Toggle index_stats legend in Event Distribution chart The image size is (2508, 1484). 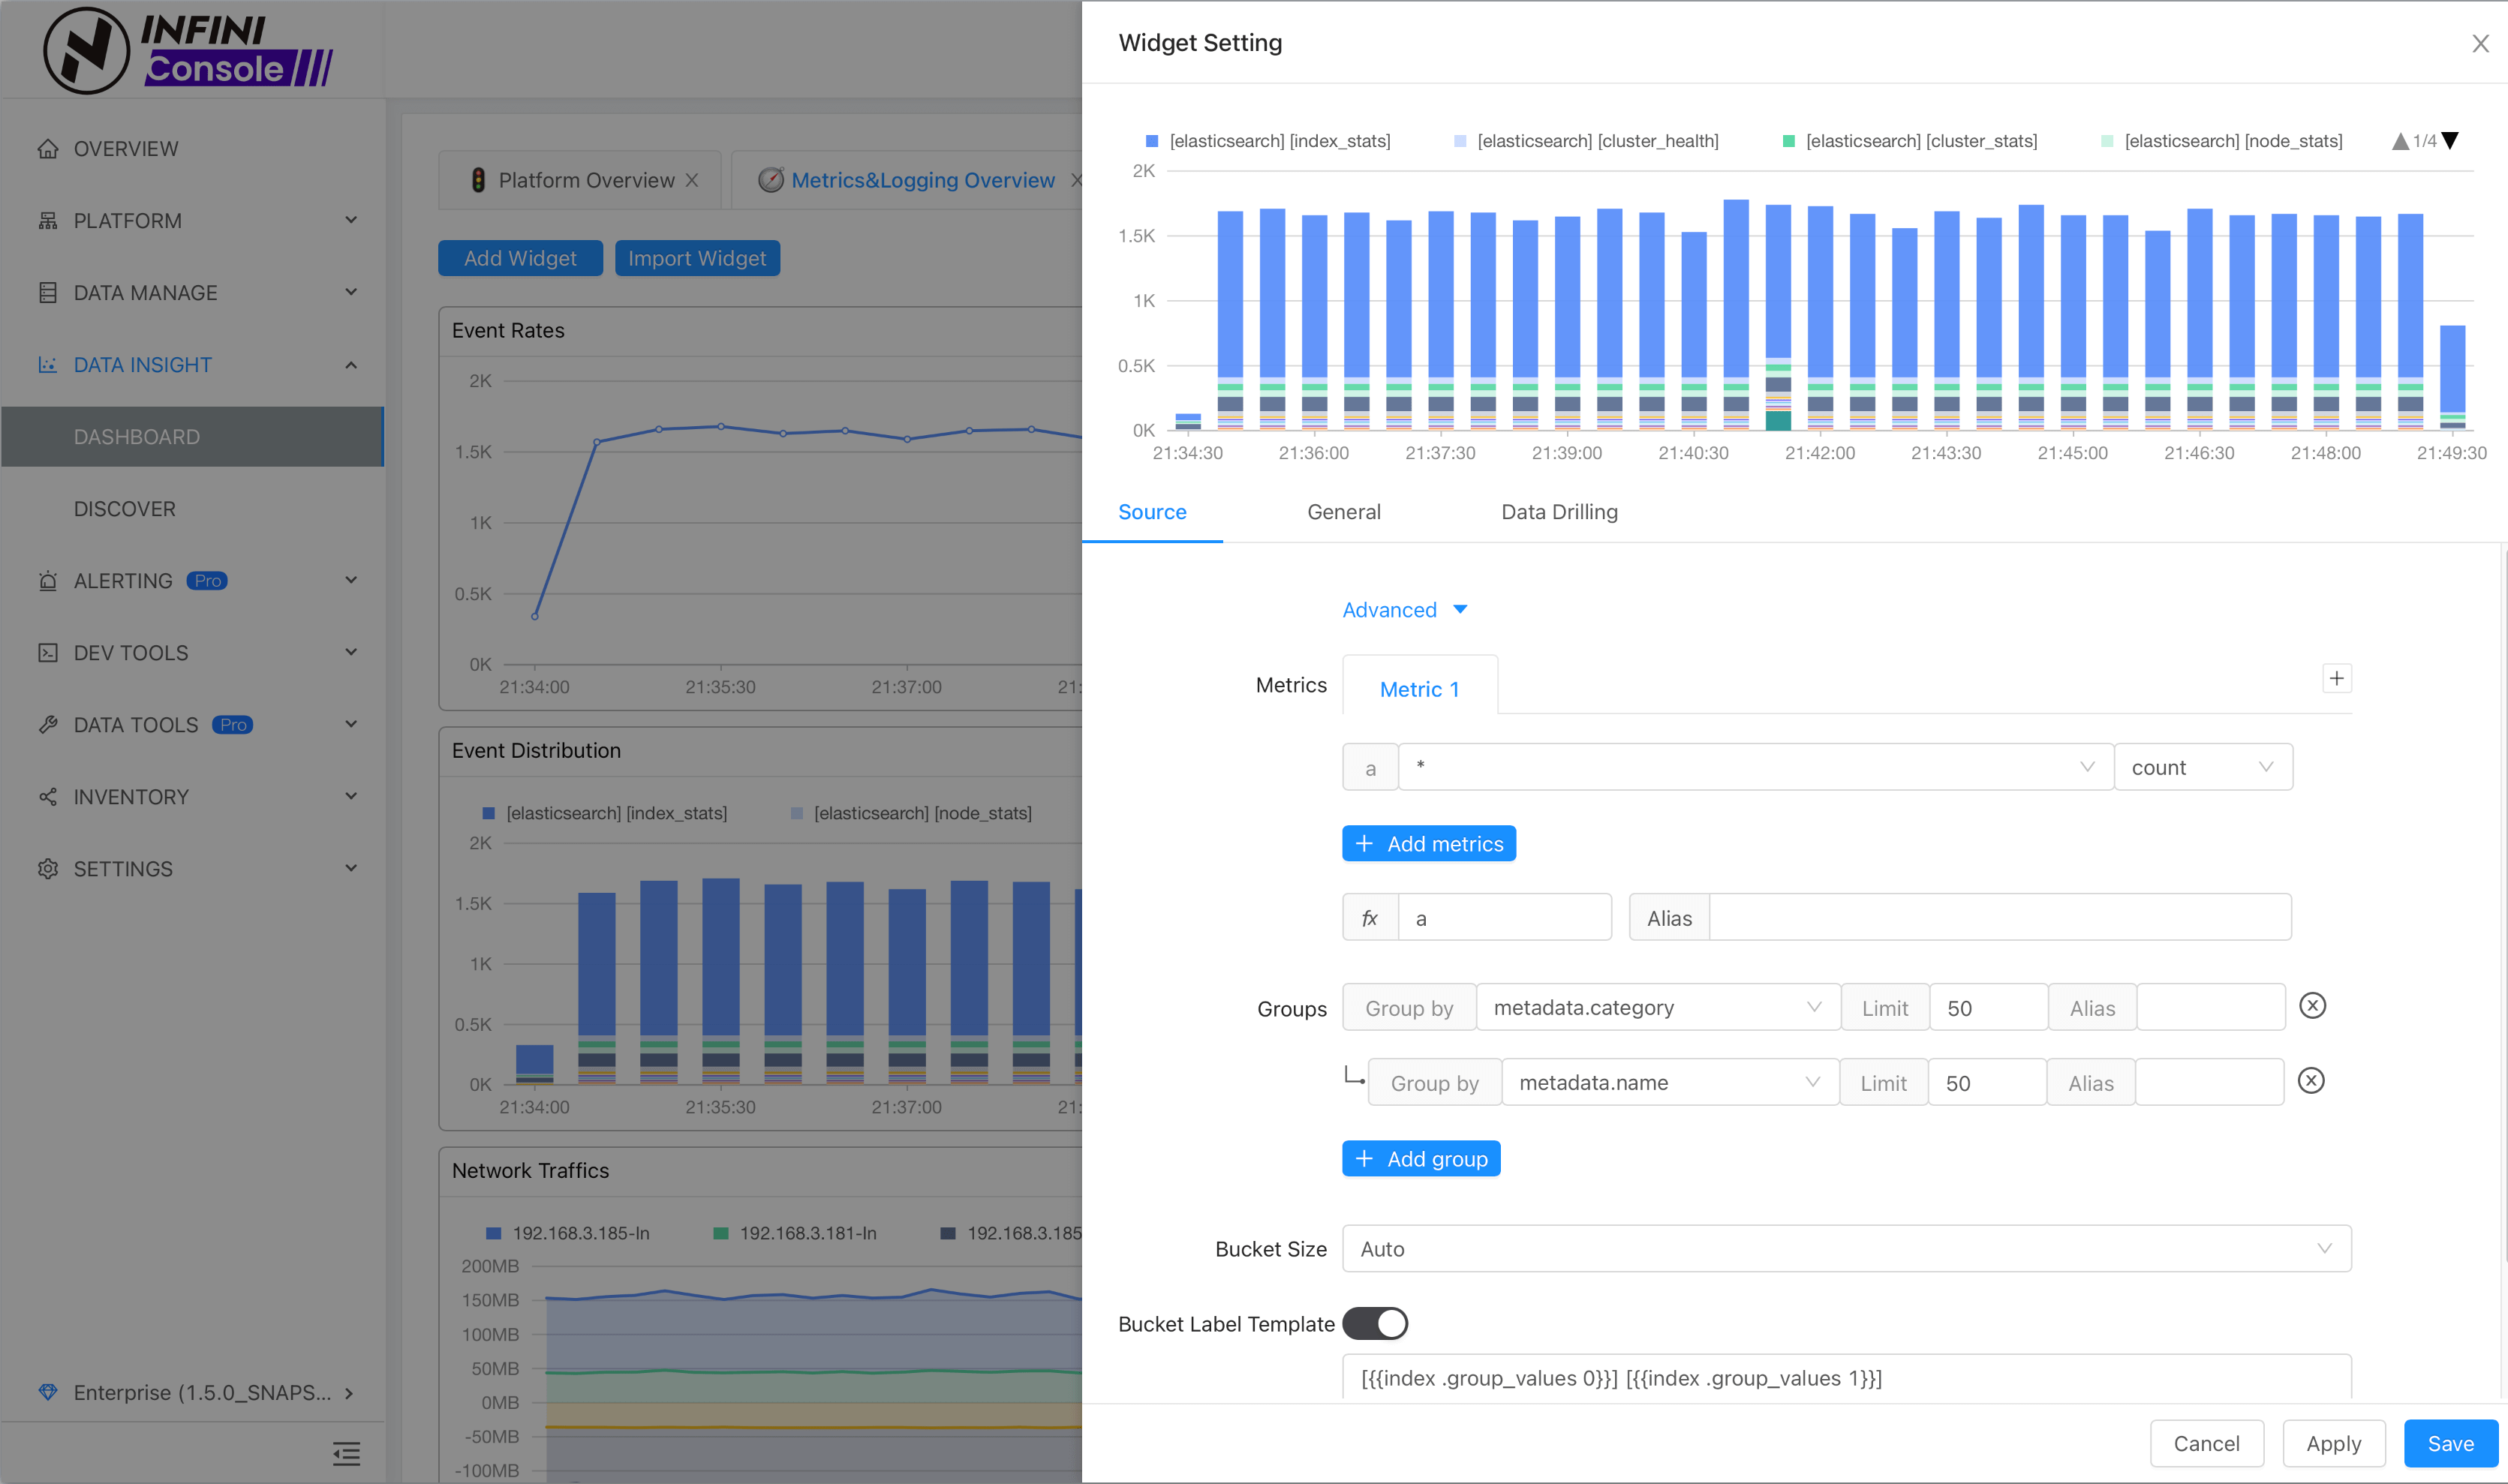[x=605, y=813]
